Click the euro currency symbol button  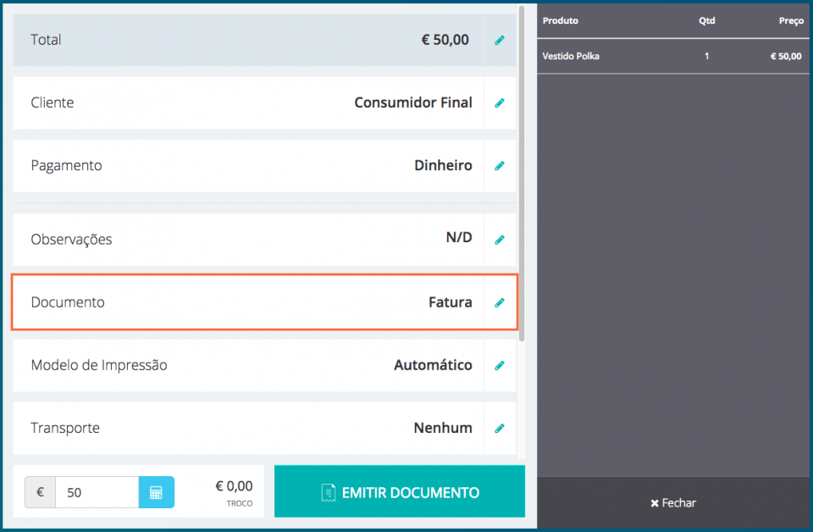[x=39, y=491]
